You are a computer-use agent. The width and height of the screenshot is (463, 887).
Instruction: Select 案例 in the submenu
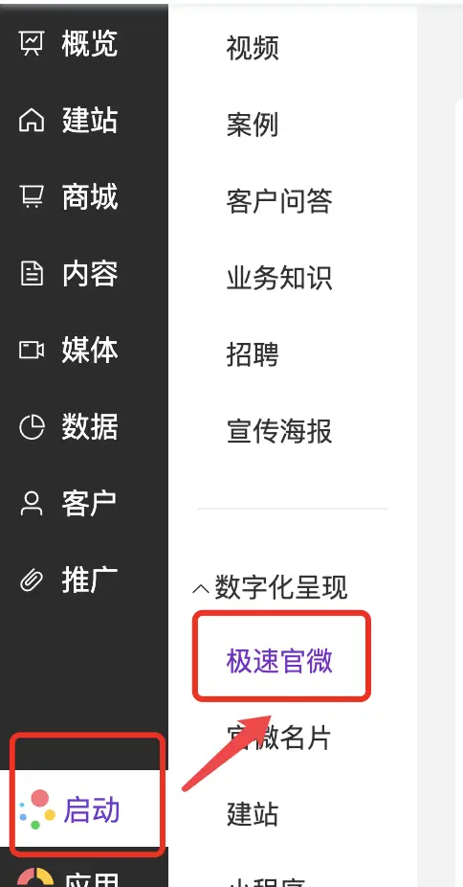click(253, 125)
